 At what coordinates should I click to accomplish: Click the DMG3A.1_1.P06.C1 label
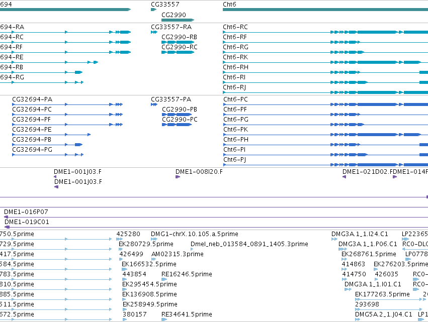[x=368, y=244]
